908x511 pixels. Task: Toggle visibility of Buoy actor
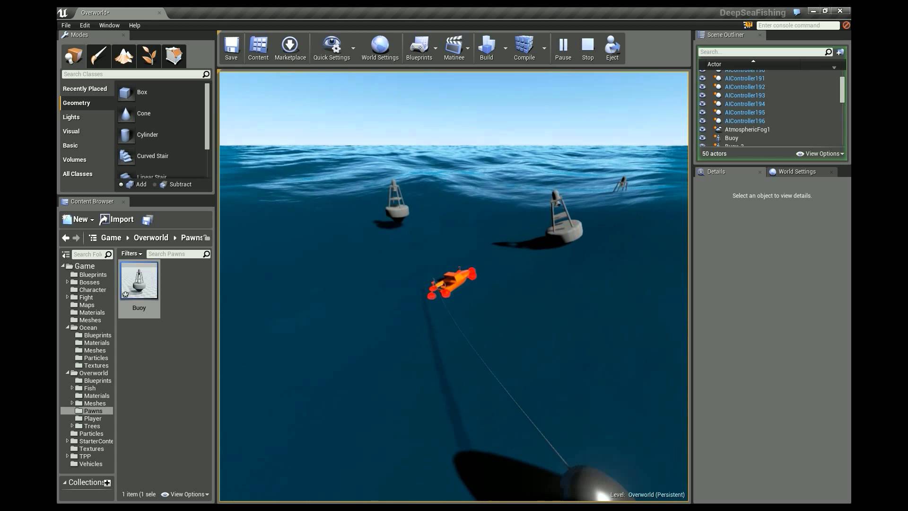pos(702,138)
